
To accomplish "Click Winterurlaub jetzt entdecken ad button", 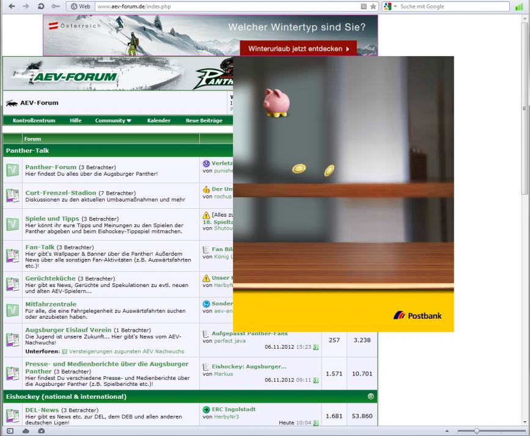I will coord(298,49).
